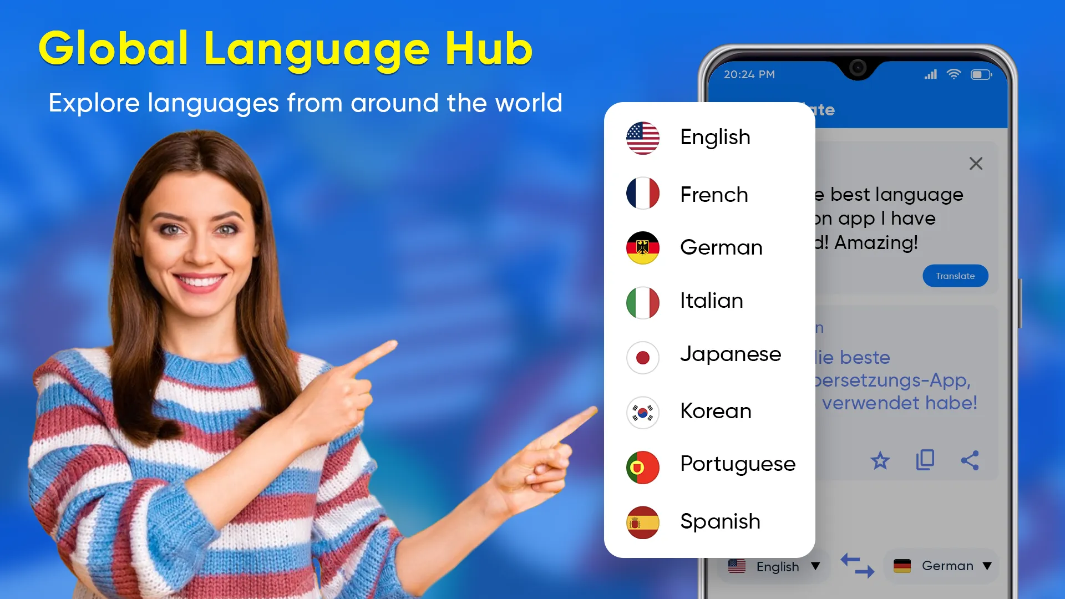Select English from language list
Image resolution: width=1065 pixels, height=599 pixels.
714,136
